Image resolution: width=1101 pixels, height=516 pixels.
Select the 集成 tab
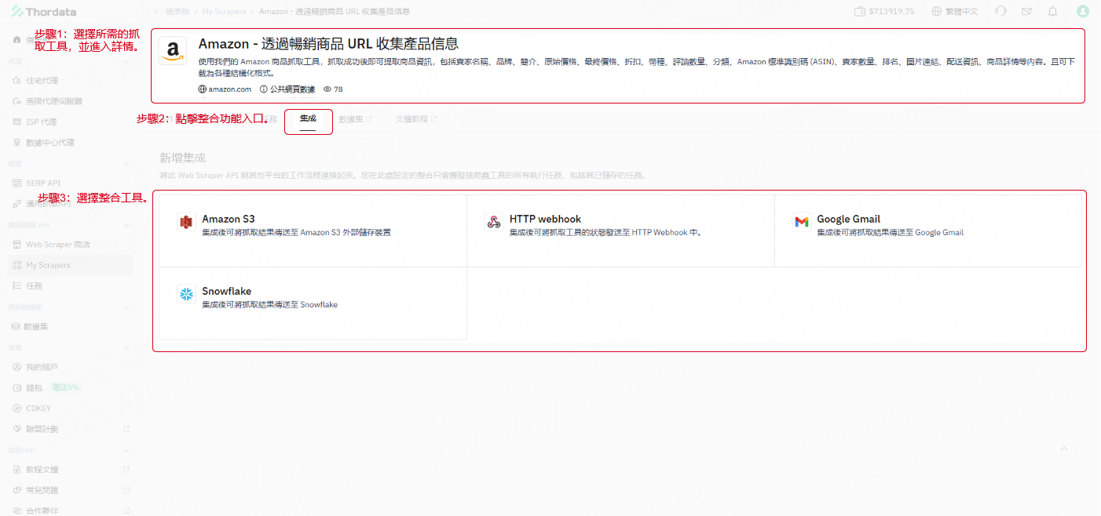[x=308, y=118]
